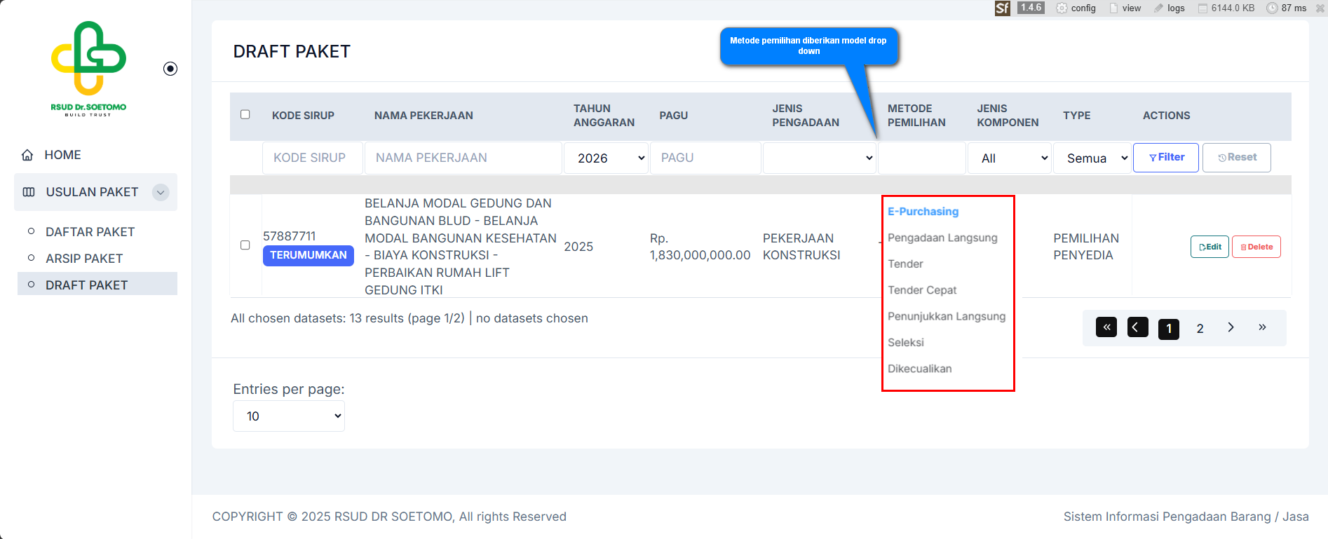Select the checkbox for row 57887711

coord(245,245)
